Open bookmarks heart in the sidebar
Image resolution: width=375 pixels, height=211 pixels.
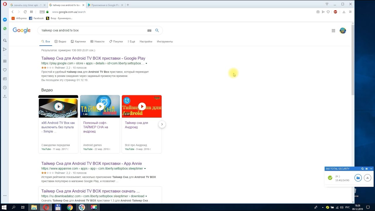[5, 70]
